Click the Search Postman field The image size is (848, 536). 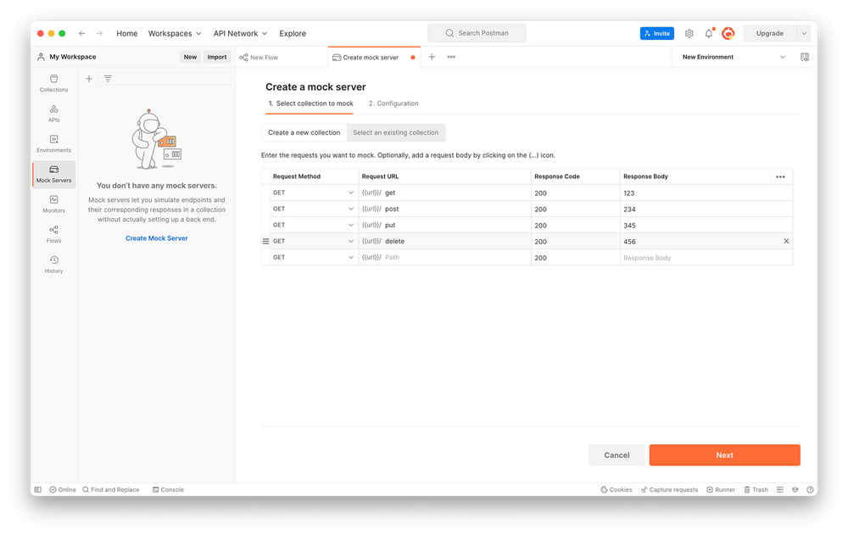(x=476, y=33)
